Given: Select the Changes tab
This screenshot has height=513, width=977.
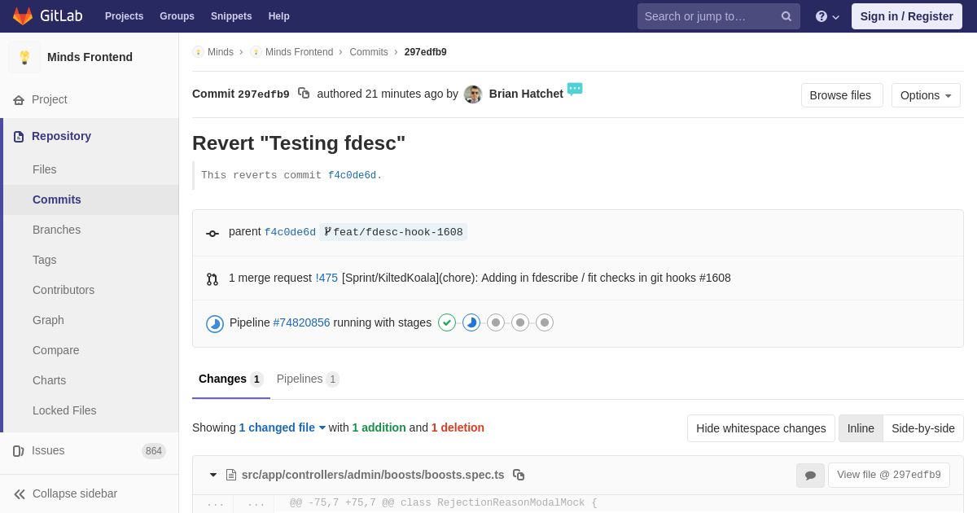Looking at the screenshot, I should pyautogui.click(x=230, y=379).
